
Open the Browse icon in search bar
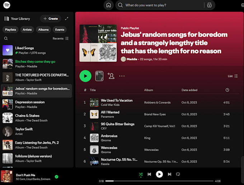point(209,5)
